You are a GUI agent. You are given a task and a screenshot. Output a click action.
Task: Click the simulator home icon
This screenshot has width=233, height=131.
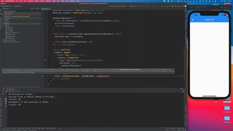tap(222, 7)
